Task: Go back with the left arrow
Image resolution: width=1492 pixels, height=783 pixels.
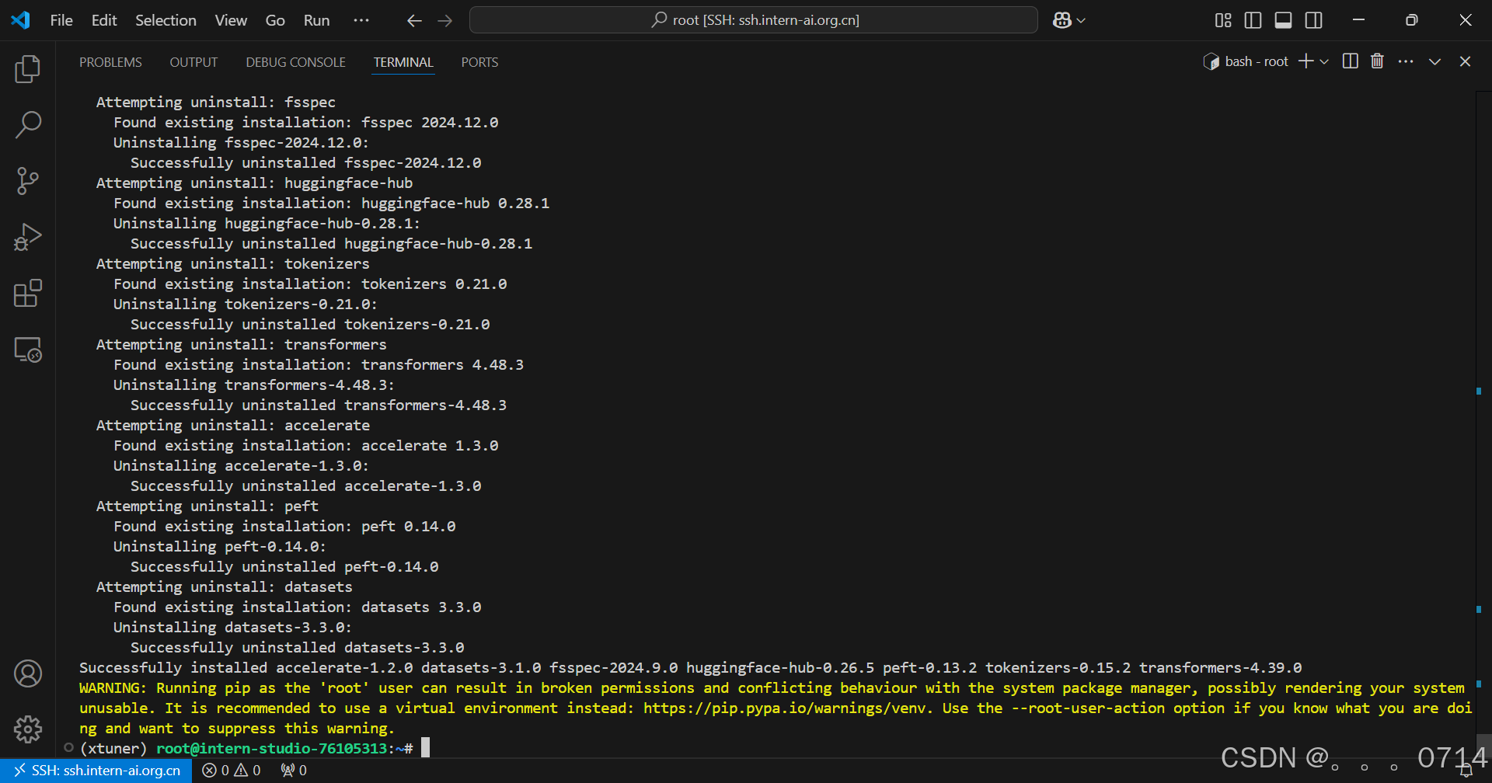Action: pyautogui.click(x=414, y=21)
